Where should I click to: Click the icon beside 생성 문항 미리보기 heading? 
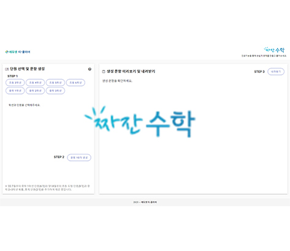point(104,71)
